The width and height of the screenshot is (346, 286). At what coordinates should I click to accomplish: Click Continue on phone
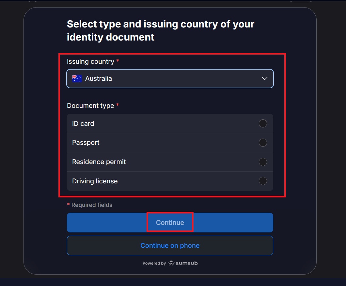170,245
